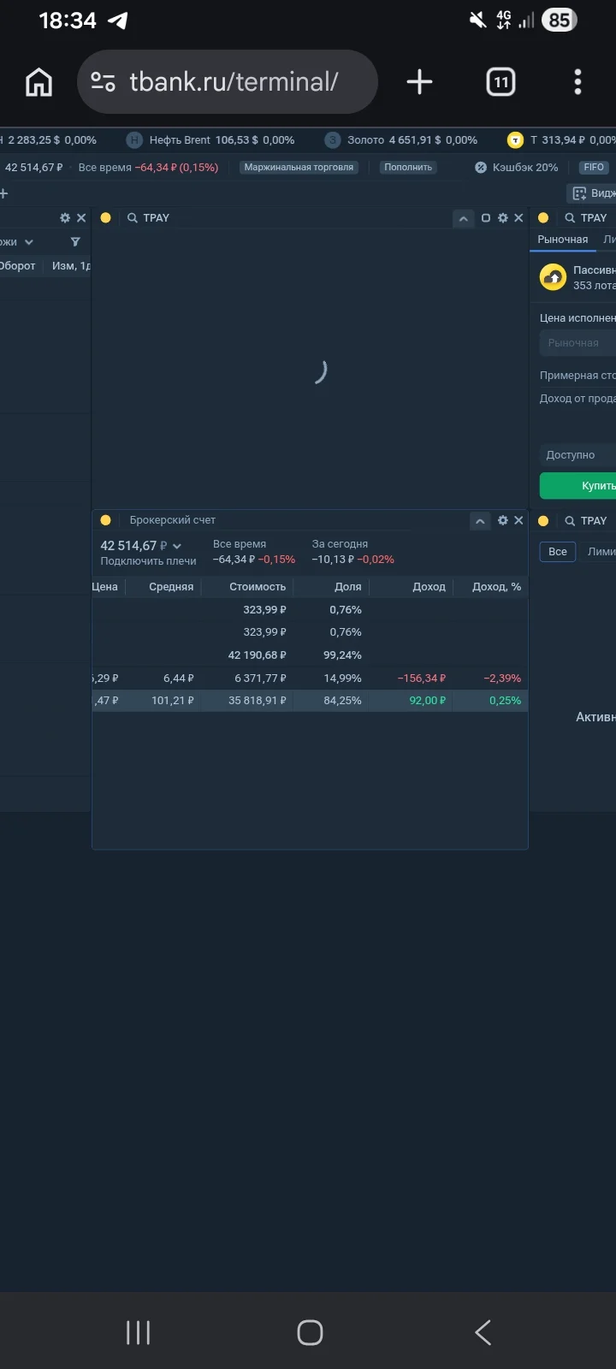Change group color dot beside Брокерский счет
This screenshot has width=616, height=1369.
coord(106,520)
